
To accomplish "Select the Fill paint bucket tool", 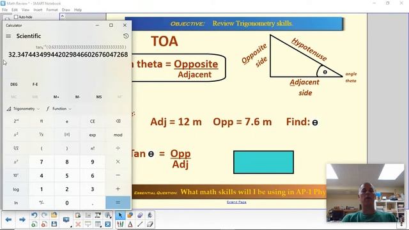I will point(150,215).
